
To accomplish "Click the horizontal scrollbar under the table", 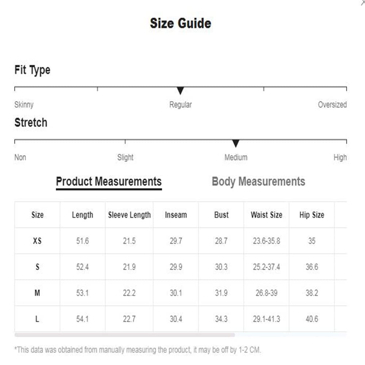I will click(124, 335).
